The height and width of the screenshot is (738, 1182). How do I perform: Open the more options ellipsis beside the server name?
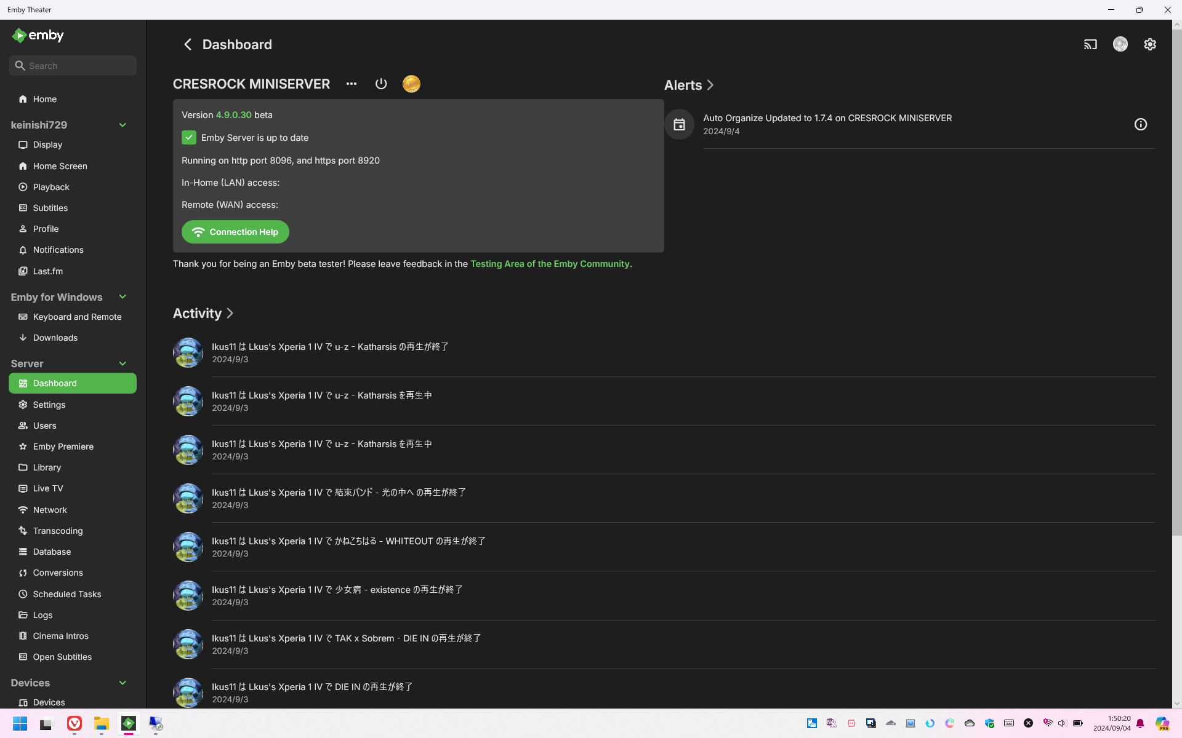click(x=351, y=84)
